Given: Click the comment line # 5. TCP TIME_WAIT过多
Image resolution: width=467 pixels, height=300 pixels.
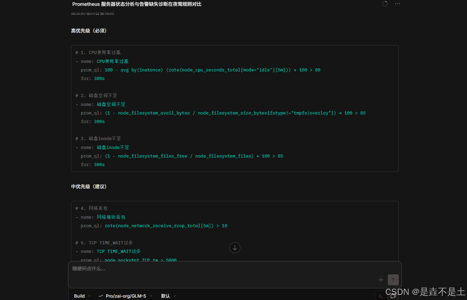Looking at the screenshot, I should pyautogui.click(x=104, y=243).
